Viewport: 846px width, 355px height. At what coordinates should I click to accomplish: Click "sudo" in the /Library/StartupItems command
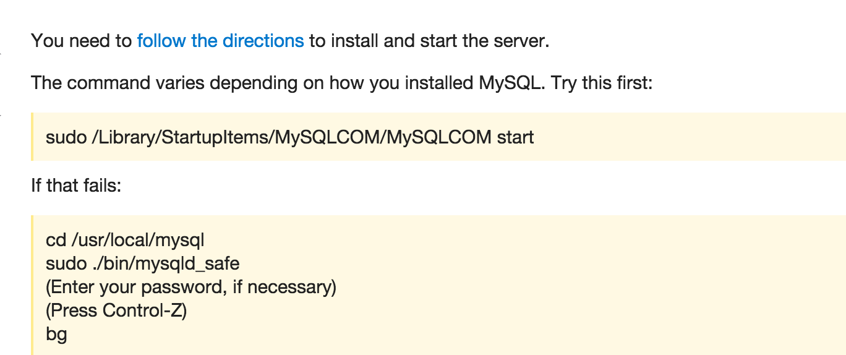point(66,137)
